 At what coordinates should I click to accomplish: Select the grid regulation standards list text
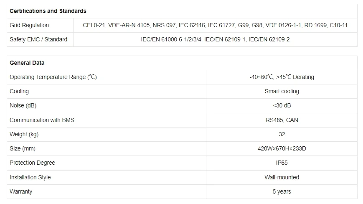215,25
